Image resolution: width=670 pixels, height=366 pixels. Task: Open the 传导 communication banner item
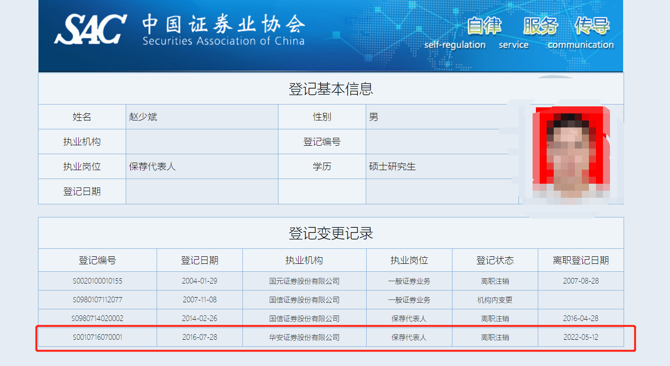tap(592, 26)
